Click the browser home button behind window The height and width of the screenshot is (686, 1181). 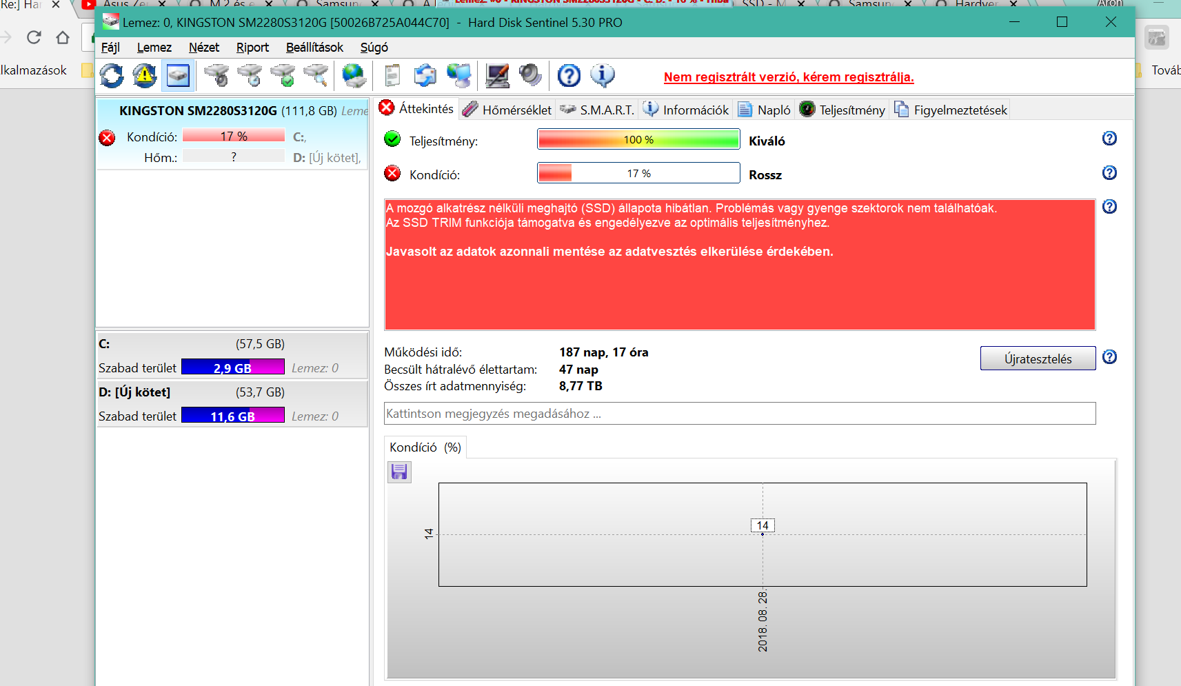[x=63, y=37]
